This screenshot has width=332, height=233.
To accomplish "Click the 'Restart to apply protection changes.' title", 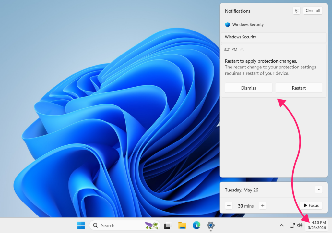I will point(261,61).
